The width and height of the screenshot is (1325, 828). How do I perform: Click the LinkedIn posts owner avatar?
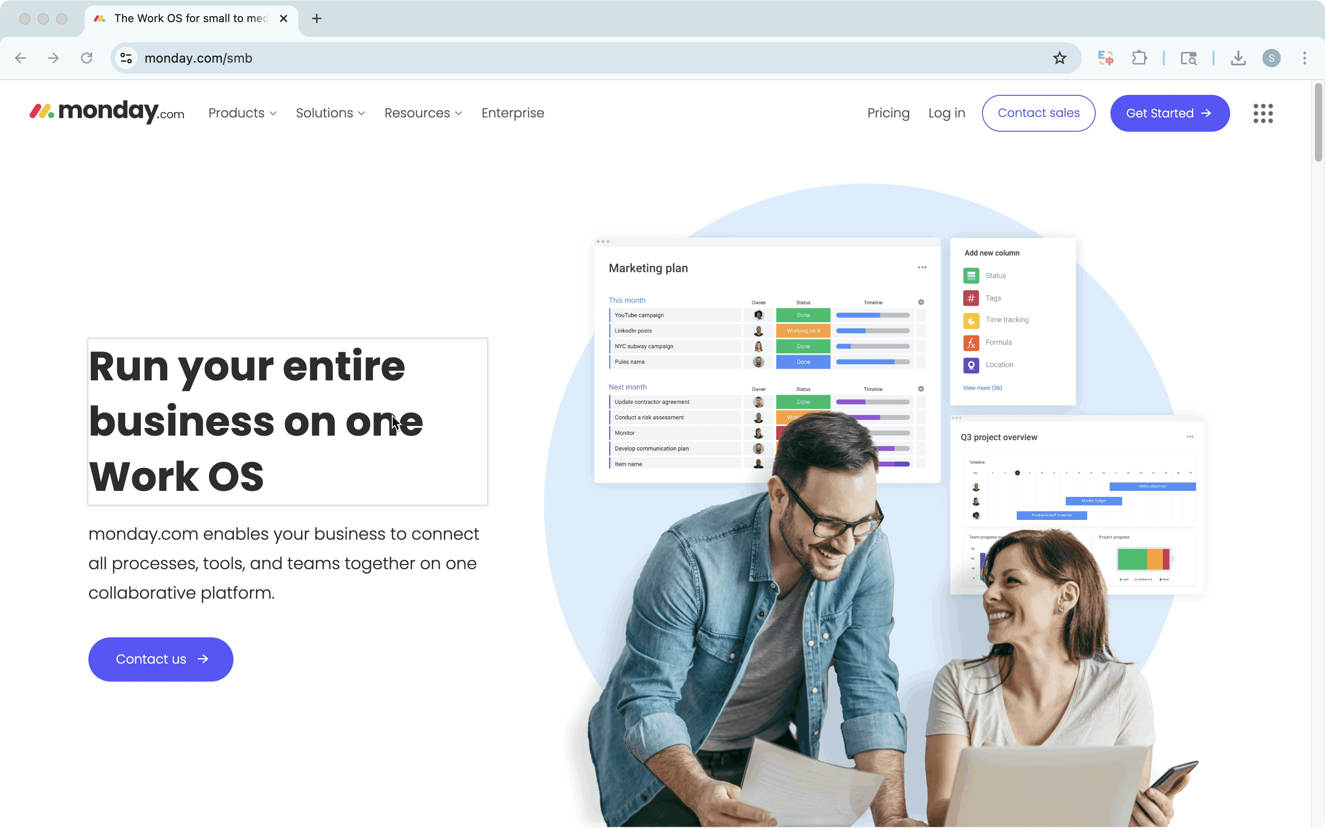(x=758, y=331)
